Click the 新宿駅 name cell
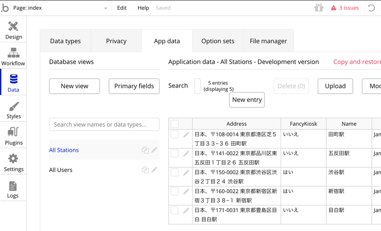The height and width of the screenshot is (231, 381). click(x=349, y=196)
